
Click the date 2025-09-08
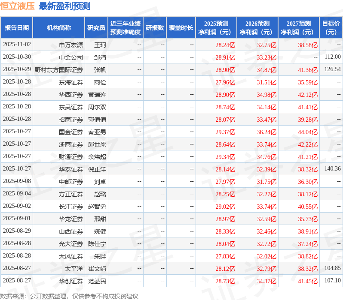17,181
